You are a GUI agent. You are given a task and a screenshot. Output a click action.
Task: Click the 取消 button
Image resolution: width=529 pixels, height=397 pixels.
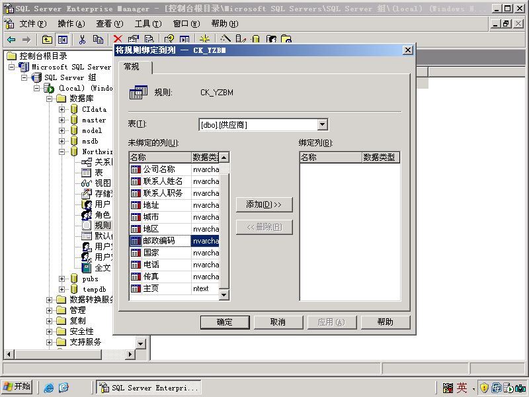(278, 322)
